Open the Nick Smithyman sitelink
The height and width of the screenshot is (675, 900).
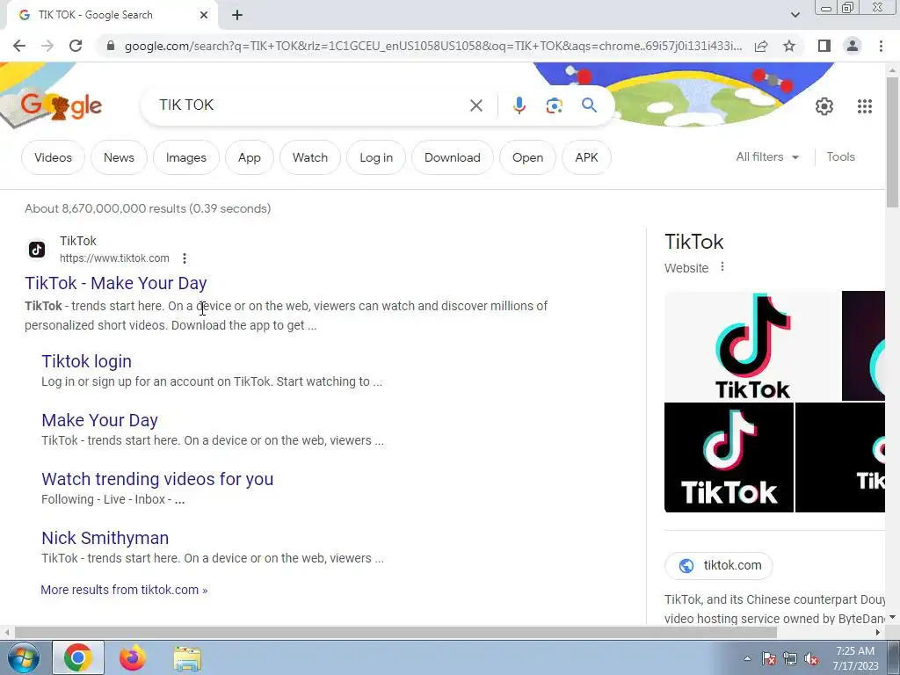coord(105,538)
